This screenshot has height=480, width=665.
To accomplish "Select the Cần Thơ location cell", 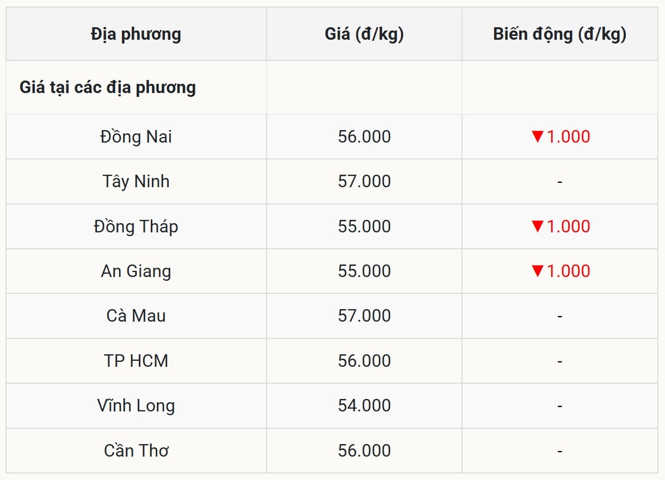I will coord(136,451).
